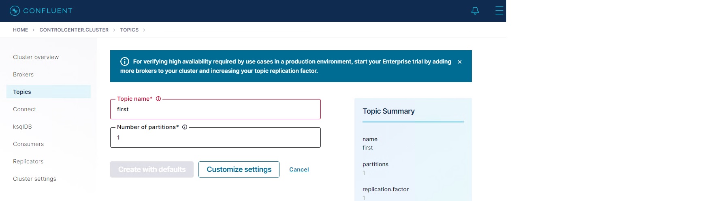Navigate to the TOPICS breadcrumb
706x201 pixels.
(129, 30)
